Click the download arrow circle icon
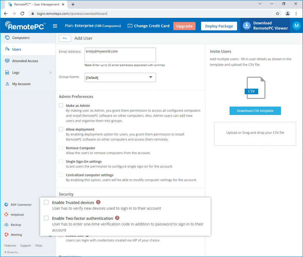Screen dimensions: 303x257 tap(247, 26)
